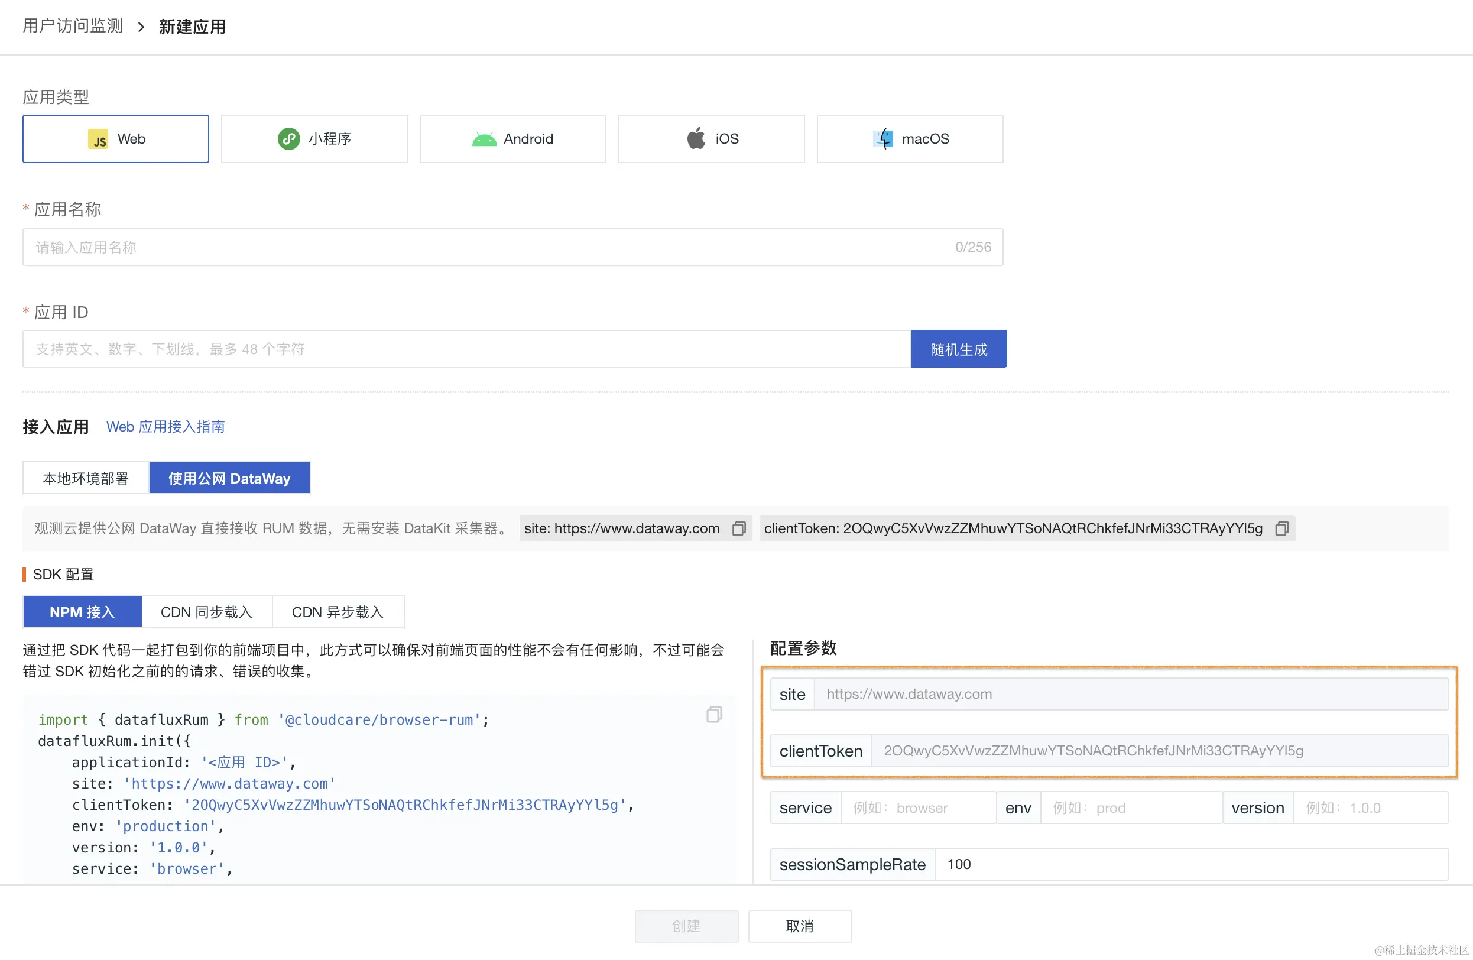The width and height of the screenshot is (1473, 960).
Task: Edit the sessionSampleRate value field
Action: [x=1191, y=865]
